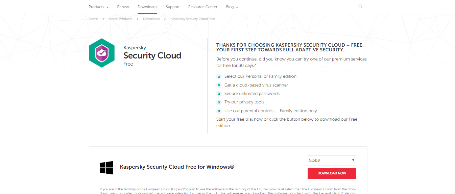Select the Downloads nav item
This screenshot has width=455, height=194.
(x=147, y=7)
